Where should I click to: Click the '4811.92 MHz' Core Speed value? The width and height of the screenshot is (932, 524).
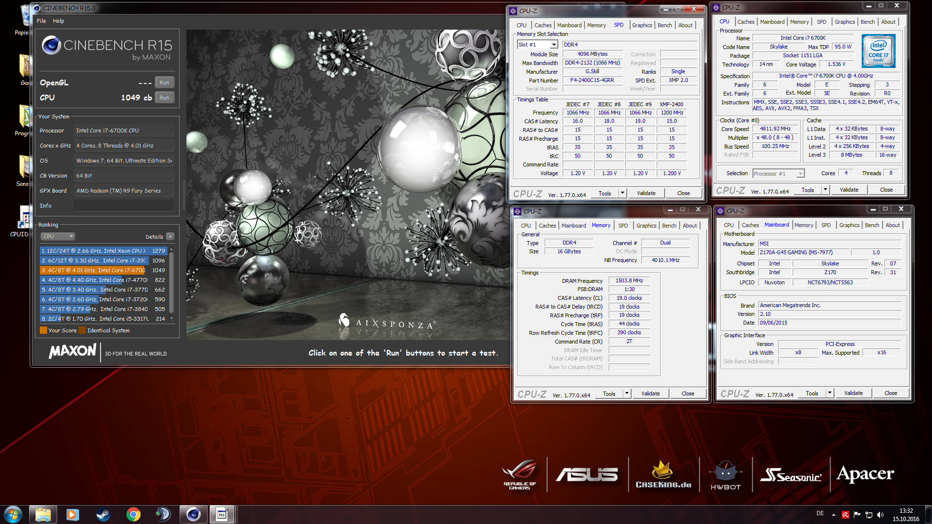click(775, 129)
